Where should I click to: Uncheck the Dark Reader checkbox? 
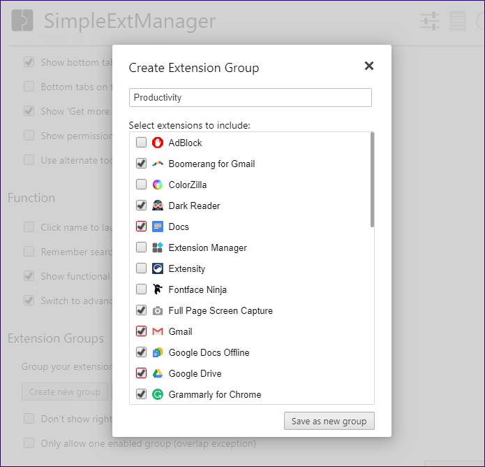[x=142, y=206]
